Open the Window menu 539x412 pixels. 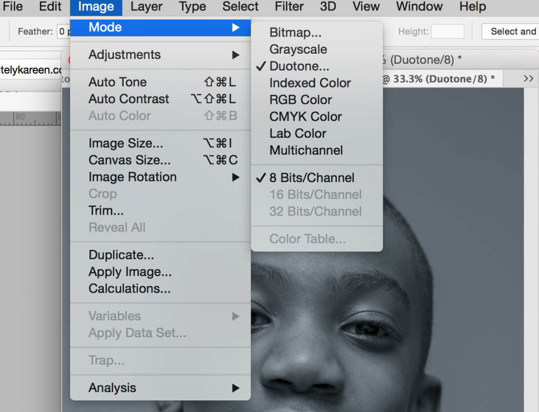click(x=420, y=6)
